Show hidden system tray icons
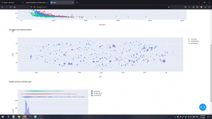The height and width of the screenshot is (119, 212). (x=175, y=117)
